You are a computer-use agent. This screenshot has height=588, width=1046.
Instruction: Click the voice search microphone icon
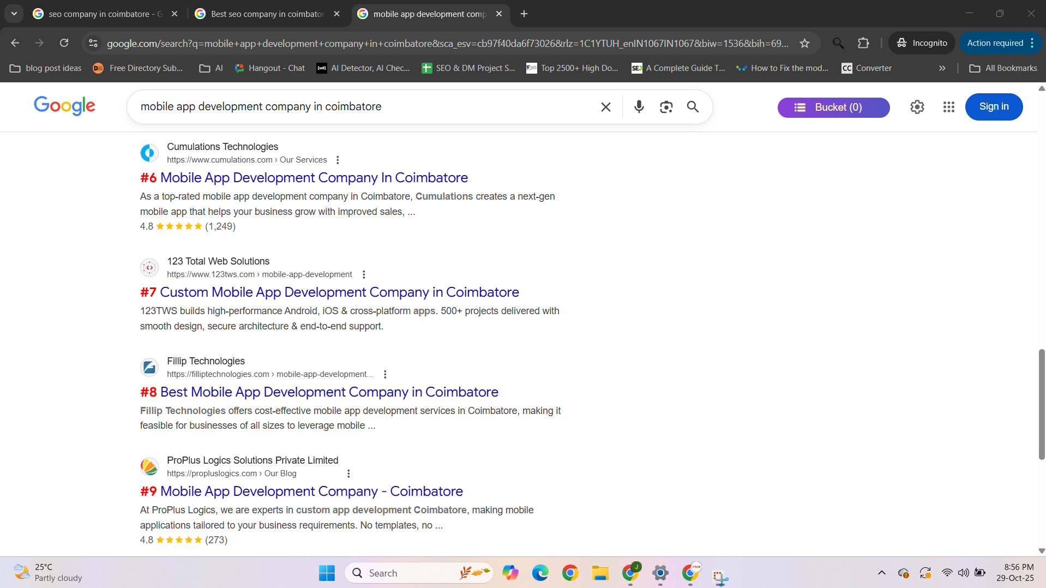(639, 107)
